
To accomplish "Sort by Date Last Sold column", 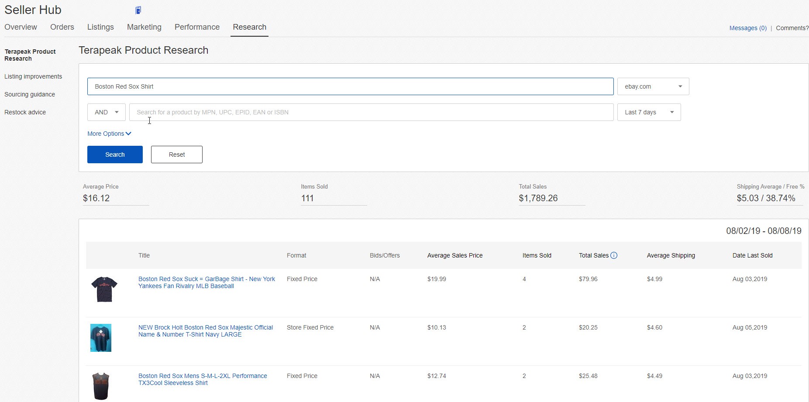I will click(753, 255).
